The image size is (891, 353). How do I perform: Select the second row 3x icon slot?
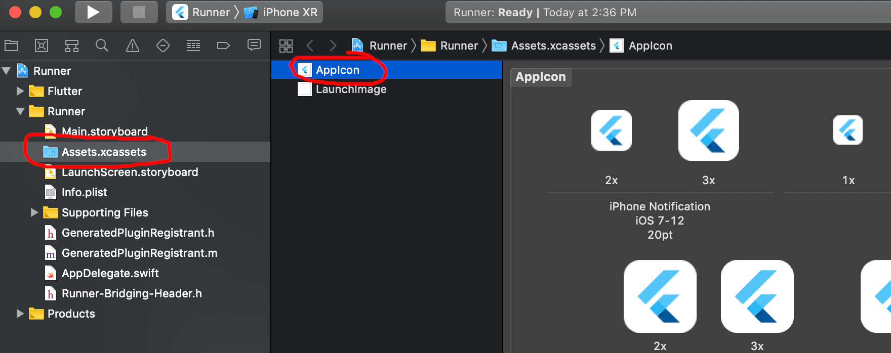pyautogui.click(x=757, y=296)
